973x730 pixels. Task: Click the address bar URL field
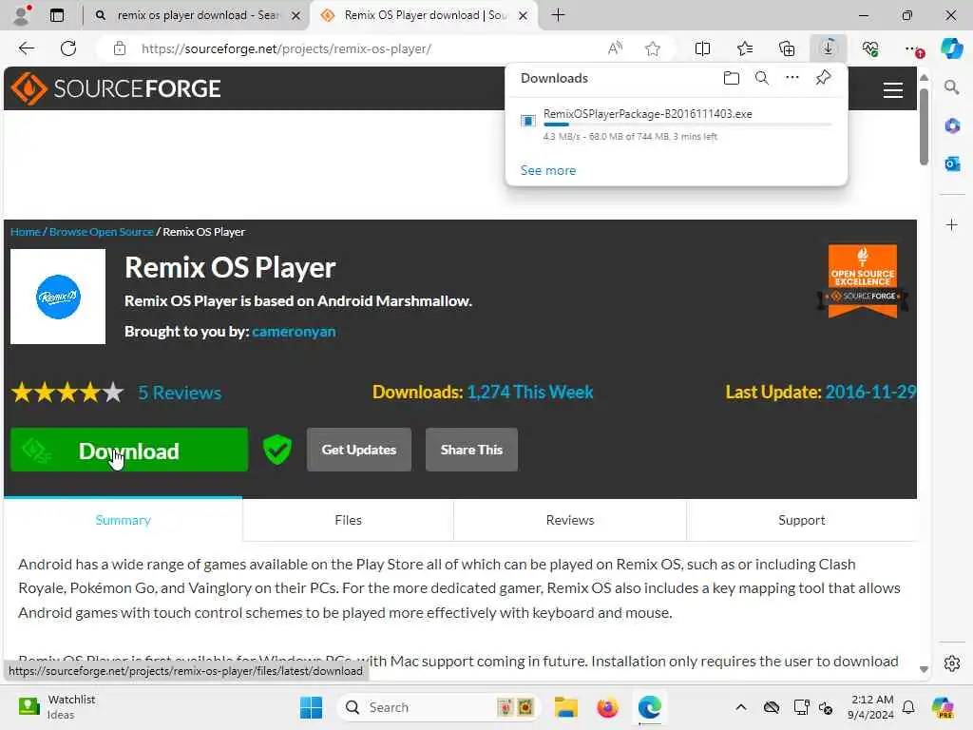[366, 48]
